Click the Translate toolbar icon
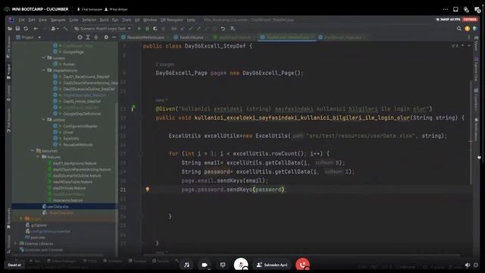The width and height of the screenshot is (485, 273). click(x=233, y=29)
